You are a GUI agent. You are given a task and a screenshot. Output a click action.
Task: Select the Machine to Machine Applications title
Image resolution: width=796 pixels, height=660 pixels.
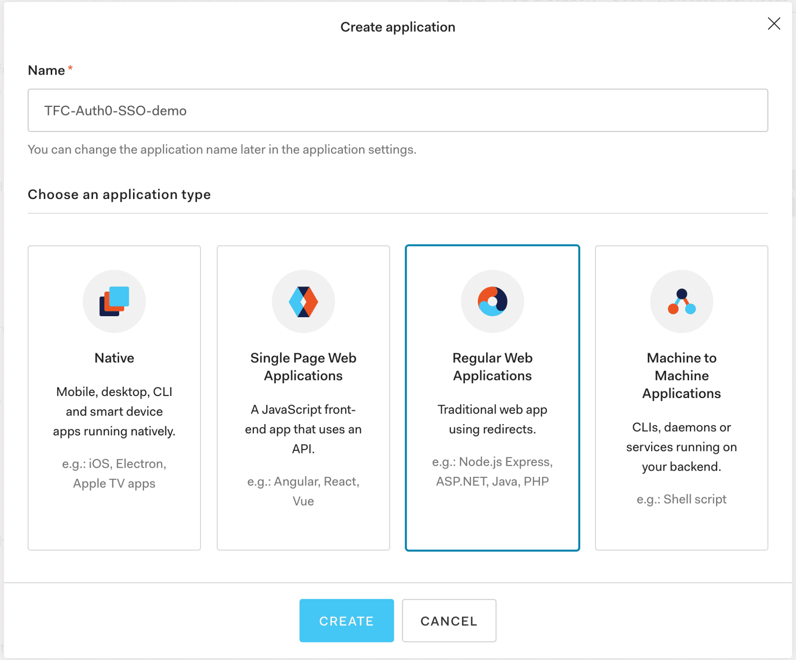coord(681,376)
